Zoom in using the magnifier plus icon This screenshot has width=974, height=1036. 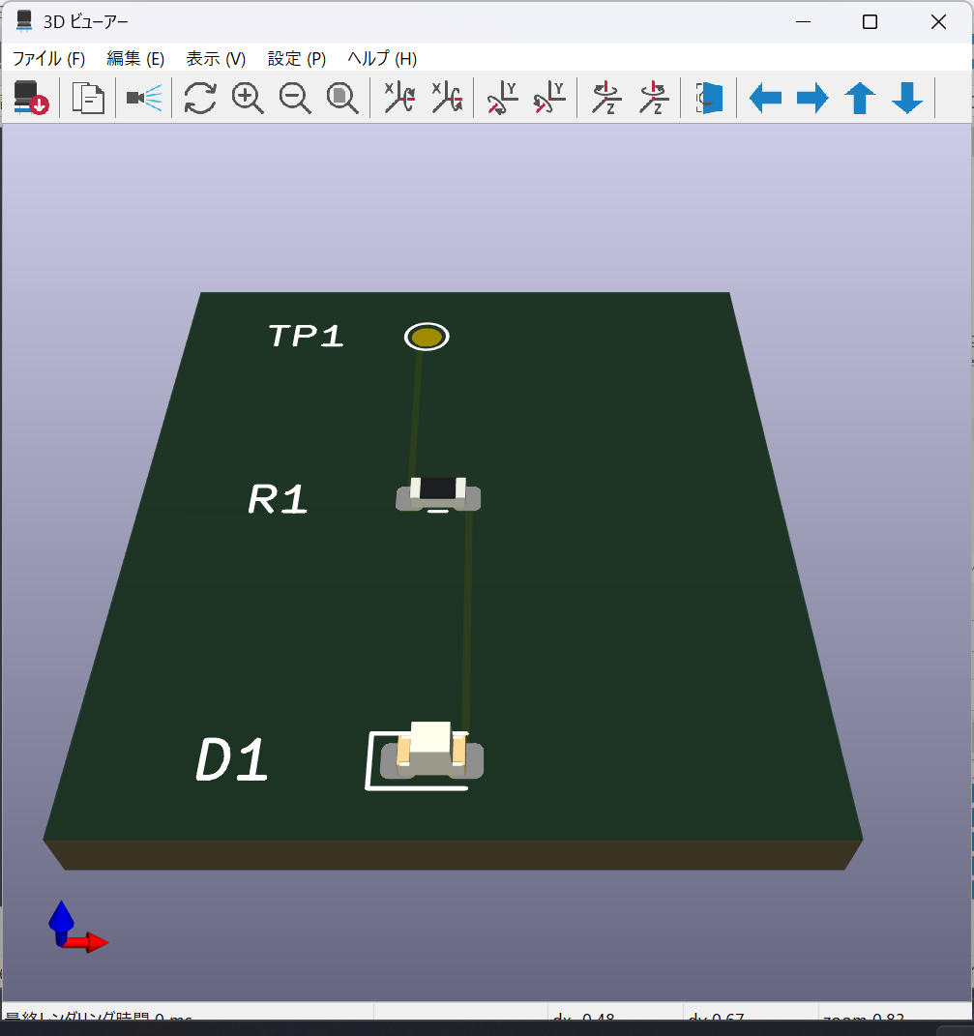pos(248,98)
